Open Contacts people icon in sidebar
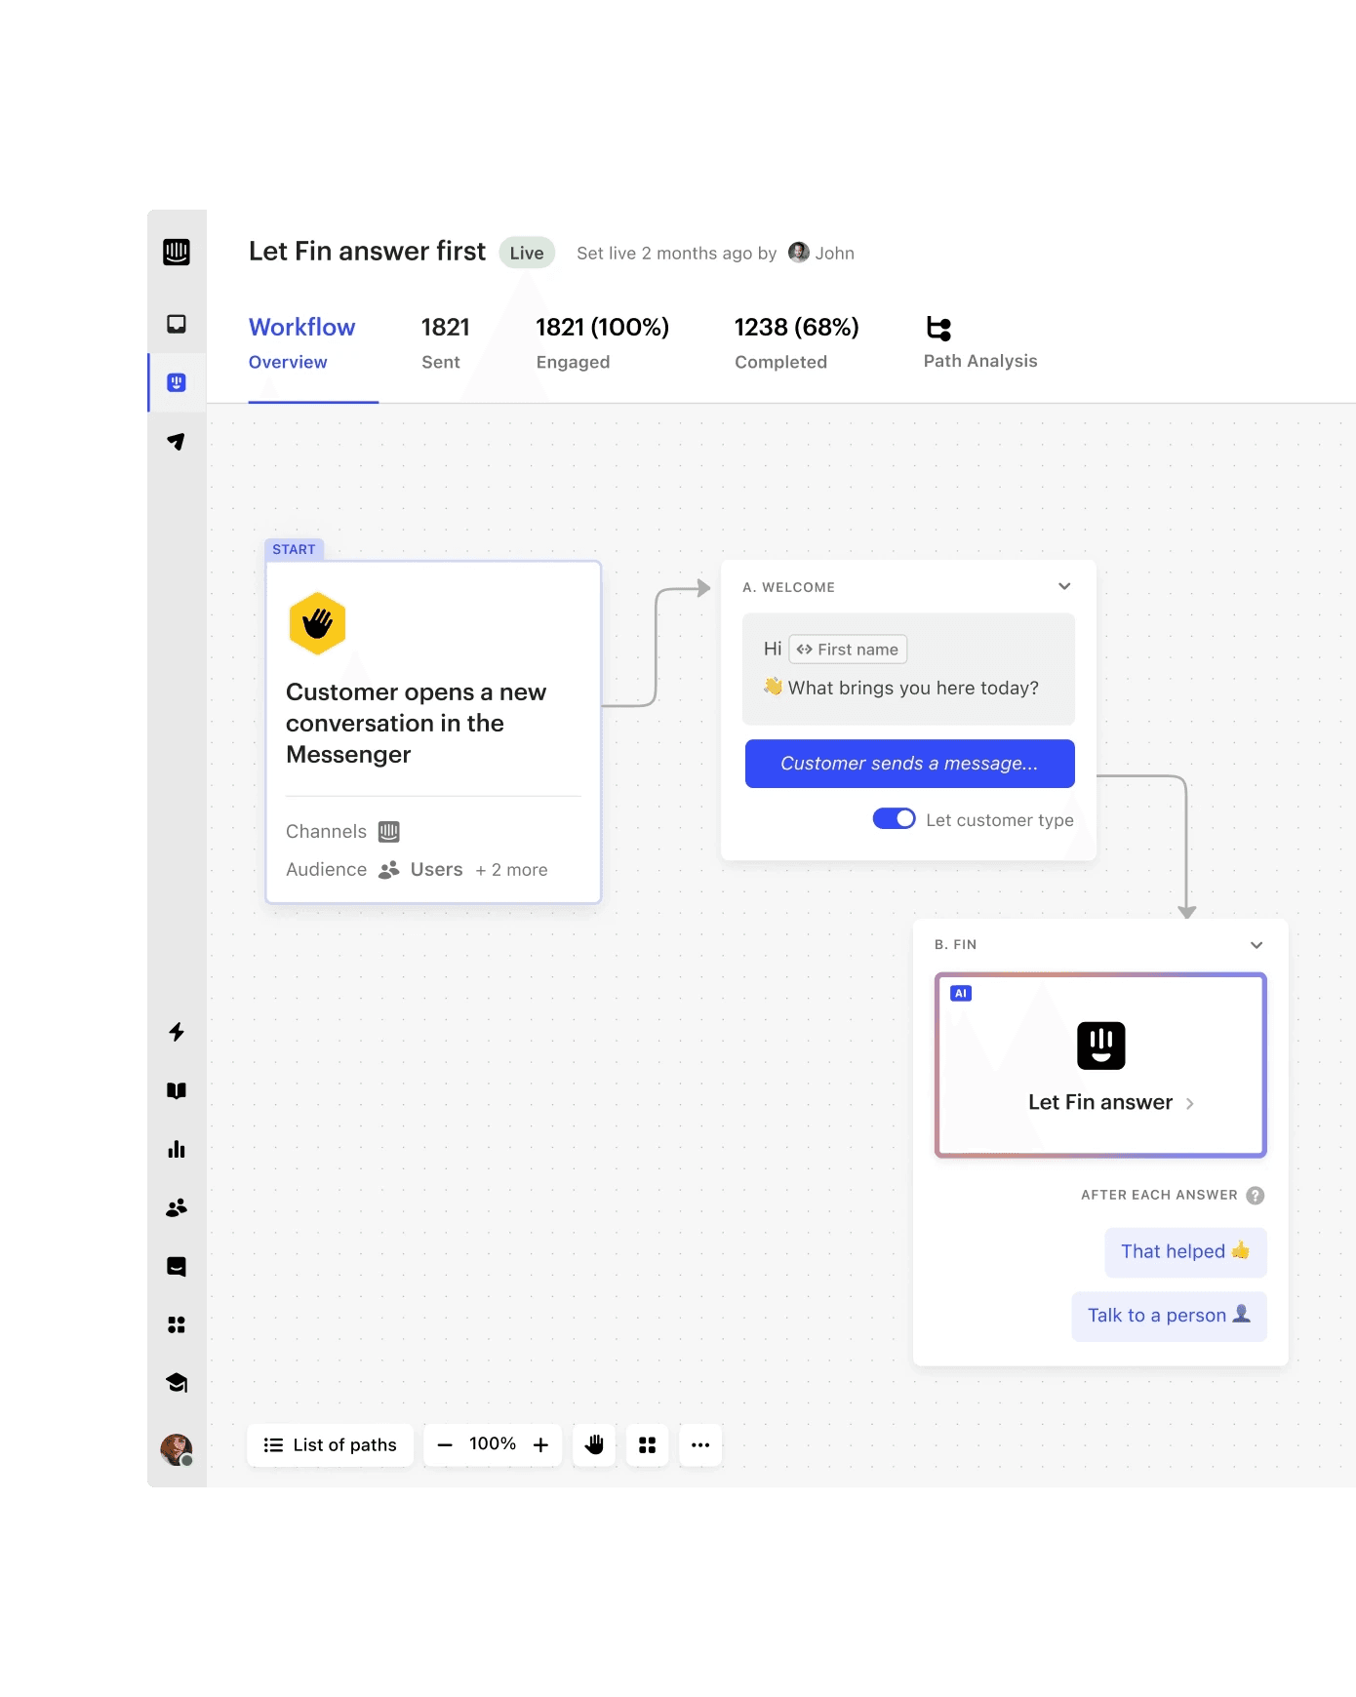 coord(177,1207)
